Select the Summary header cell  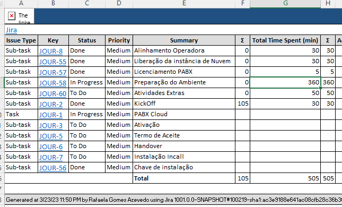tap(184, 40)
